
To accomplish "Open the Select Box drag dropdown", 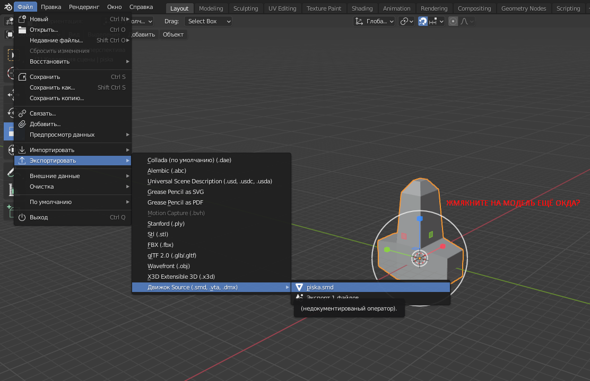I will [x=208, y=21].
